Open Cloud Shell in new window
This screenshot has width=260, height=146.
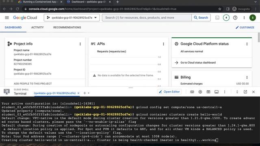coord(245,92)
